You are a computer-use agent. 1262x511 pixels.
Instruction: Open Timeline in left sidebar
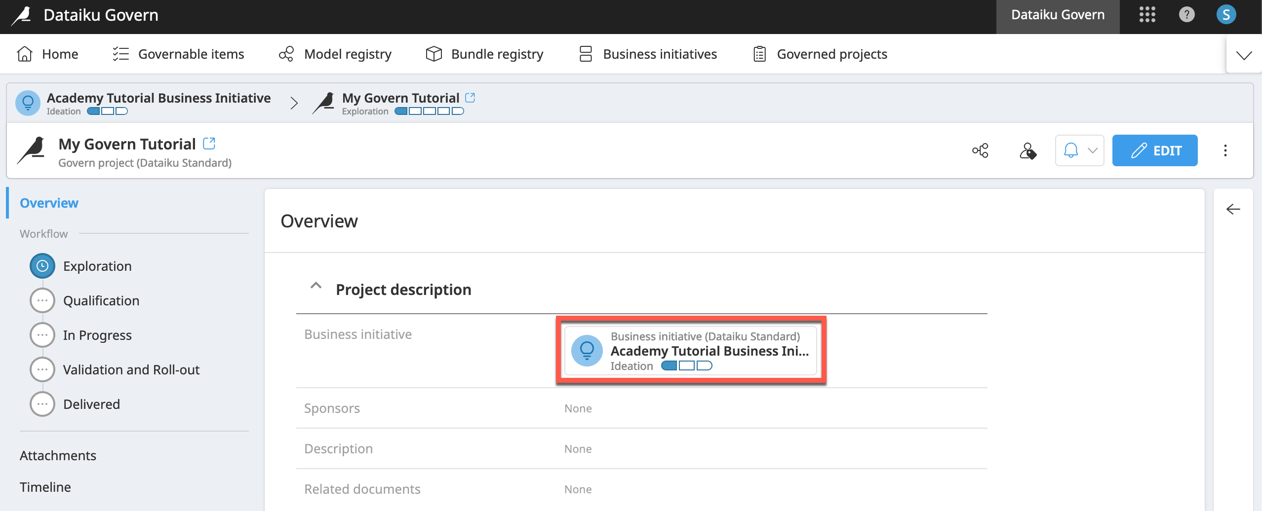[x=45, y=487]
